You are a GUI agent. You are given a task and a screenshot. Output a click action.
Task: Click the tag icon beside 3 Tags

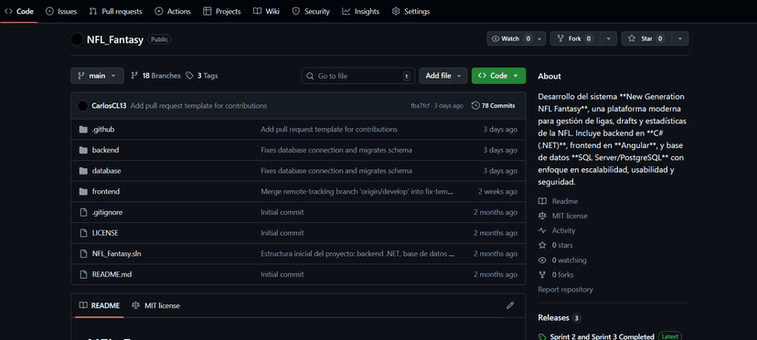point(190,76)
